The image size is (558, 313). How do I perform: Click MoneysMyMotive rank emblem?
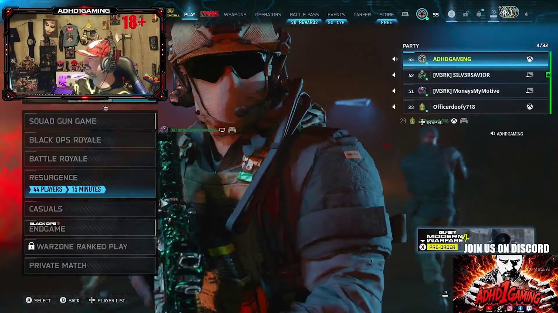(x=422, y=91)
